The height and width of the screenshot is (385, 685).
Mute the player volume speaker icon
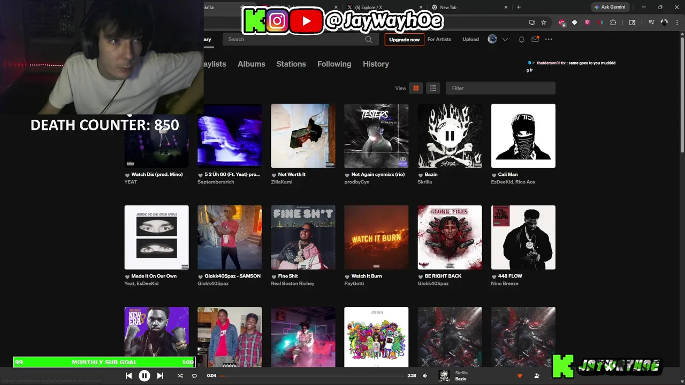(x=425, y=376)
